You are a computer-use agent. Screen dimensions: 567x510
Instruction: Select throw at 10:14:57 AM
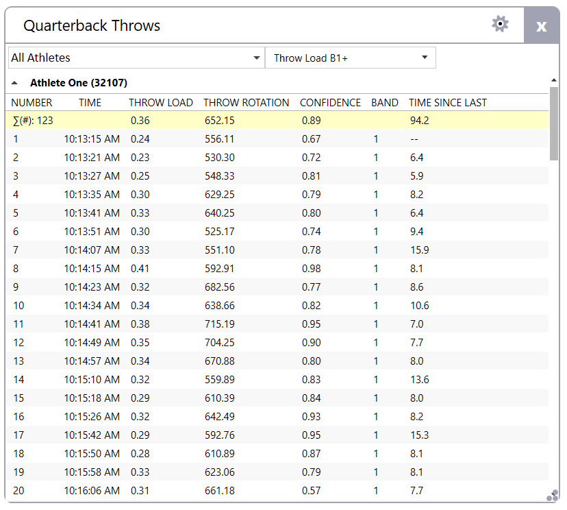pyautogui.click(x=277, y=361)
